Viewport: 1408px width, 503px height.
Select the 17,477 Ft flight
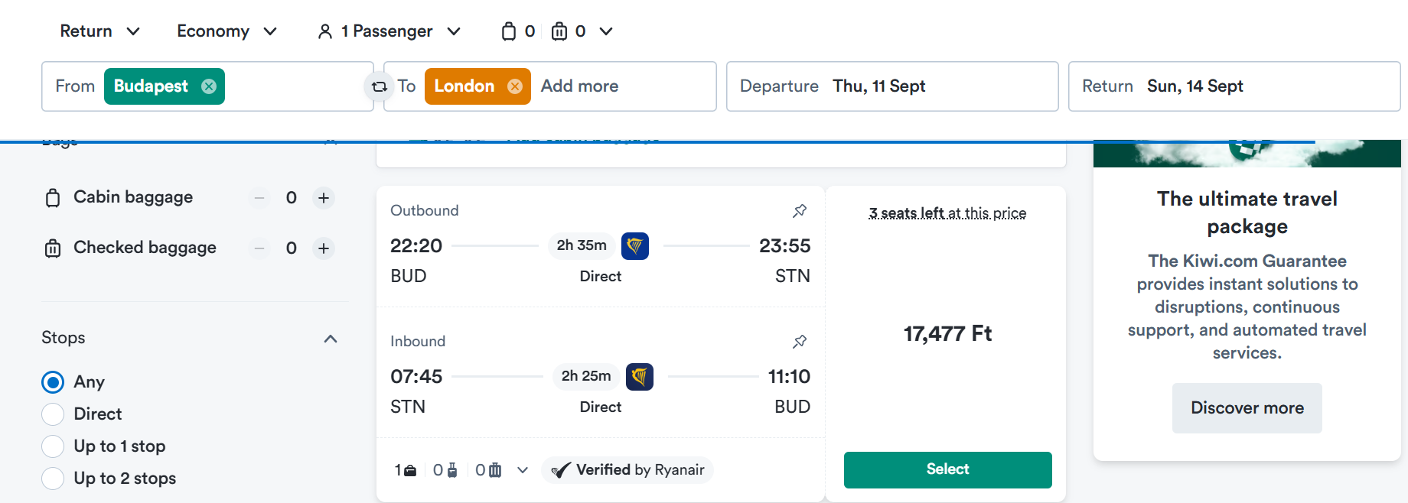tap(947, 469)
